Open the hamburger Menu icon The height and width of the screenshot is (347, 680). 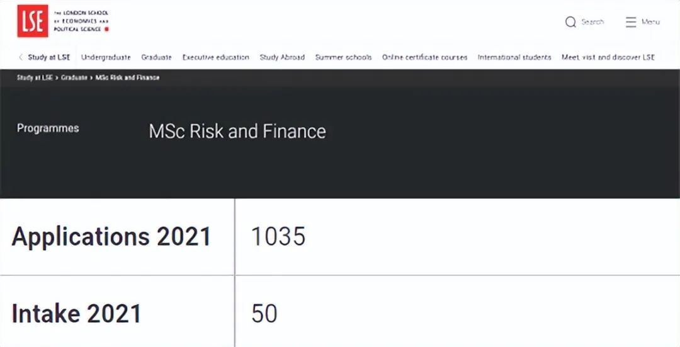click(630, 21)
